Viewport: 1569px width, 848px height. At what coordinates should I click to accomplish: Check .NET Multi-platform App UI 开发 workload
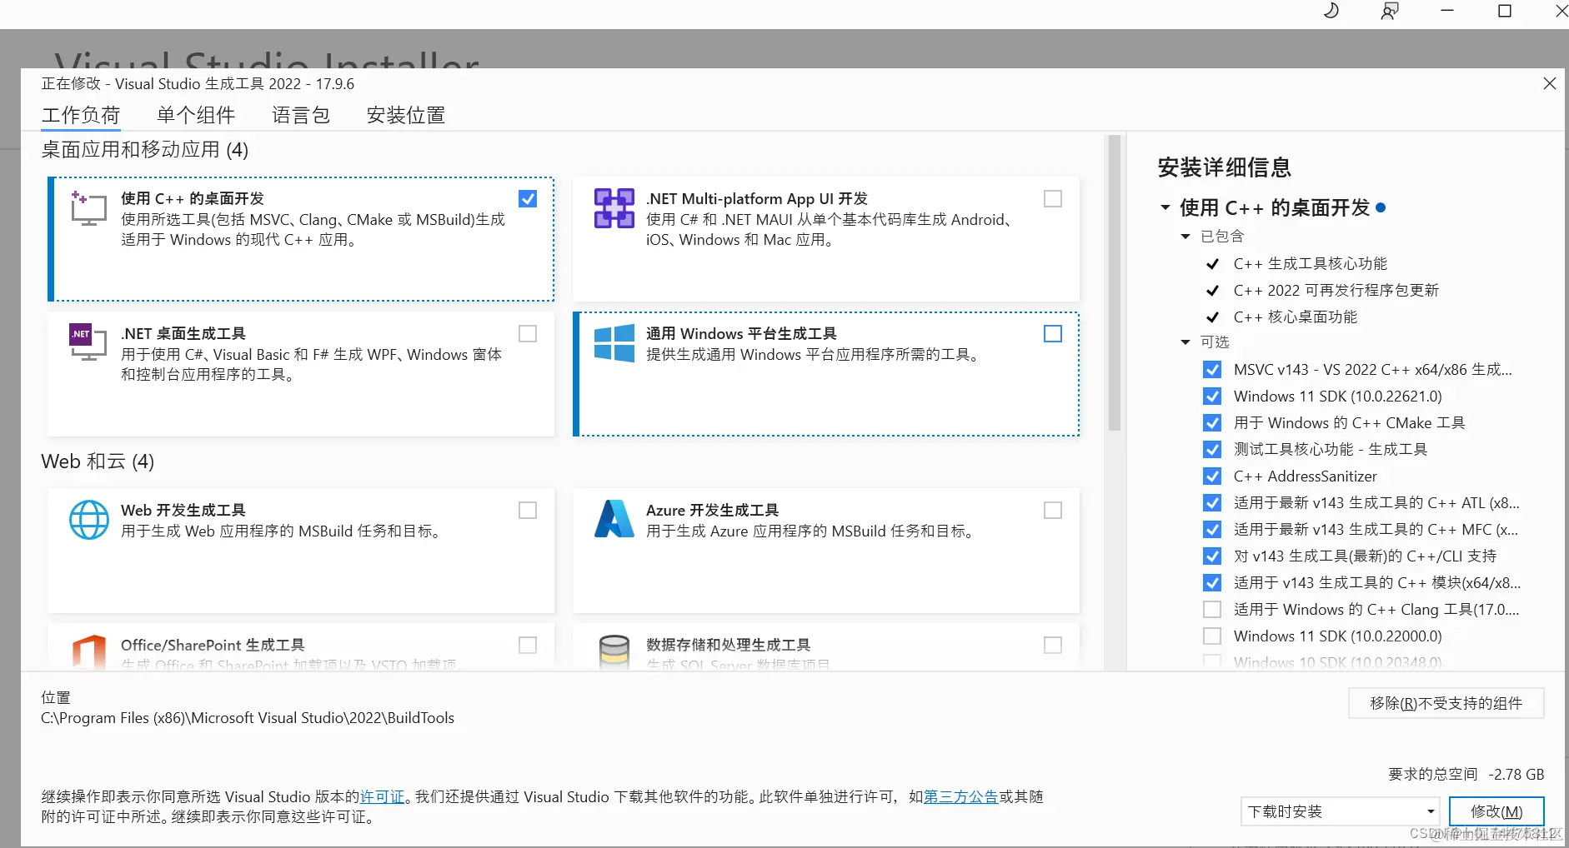click(1053, 199)
